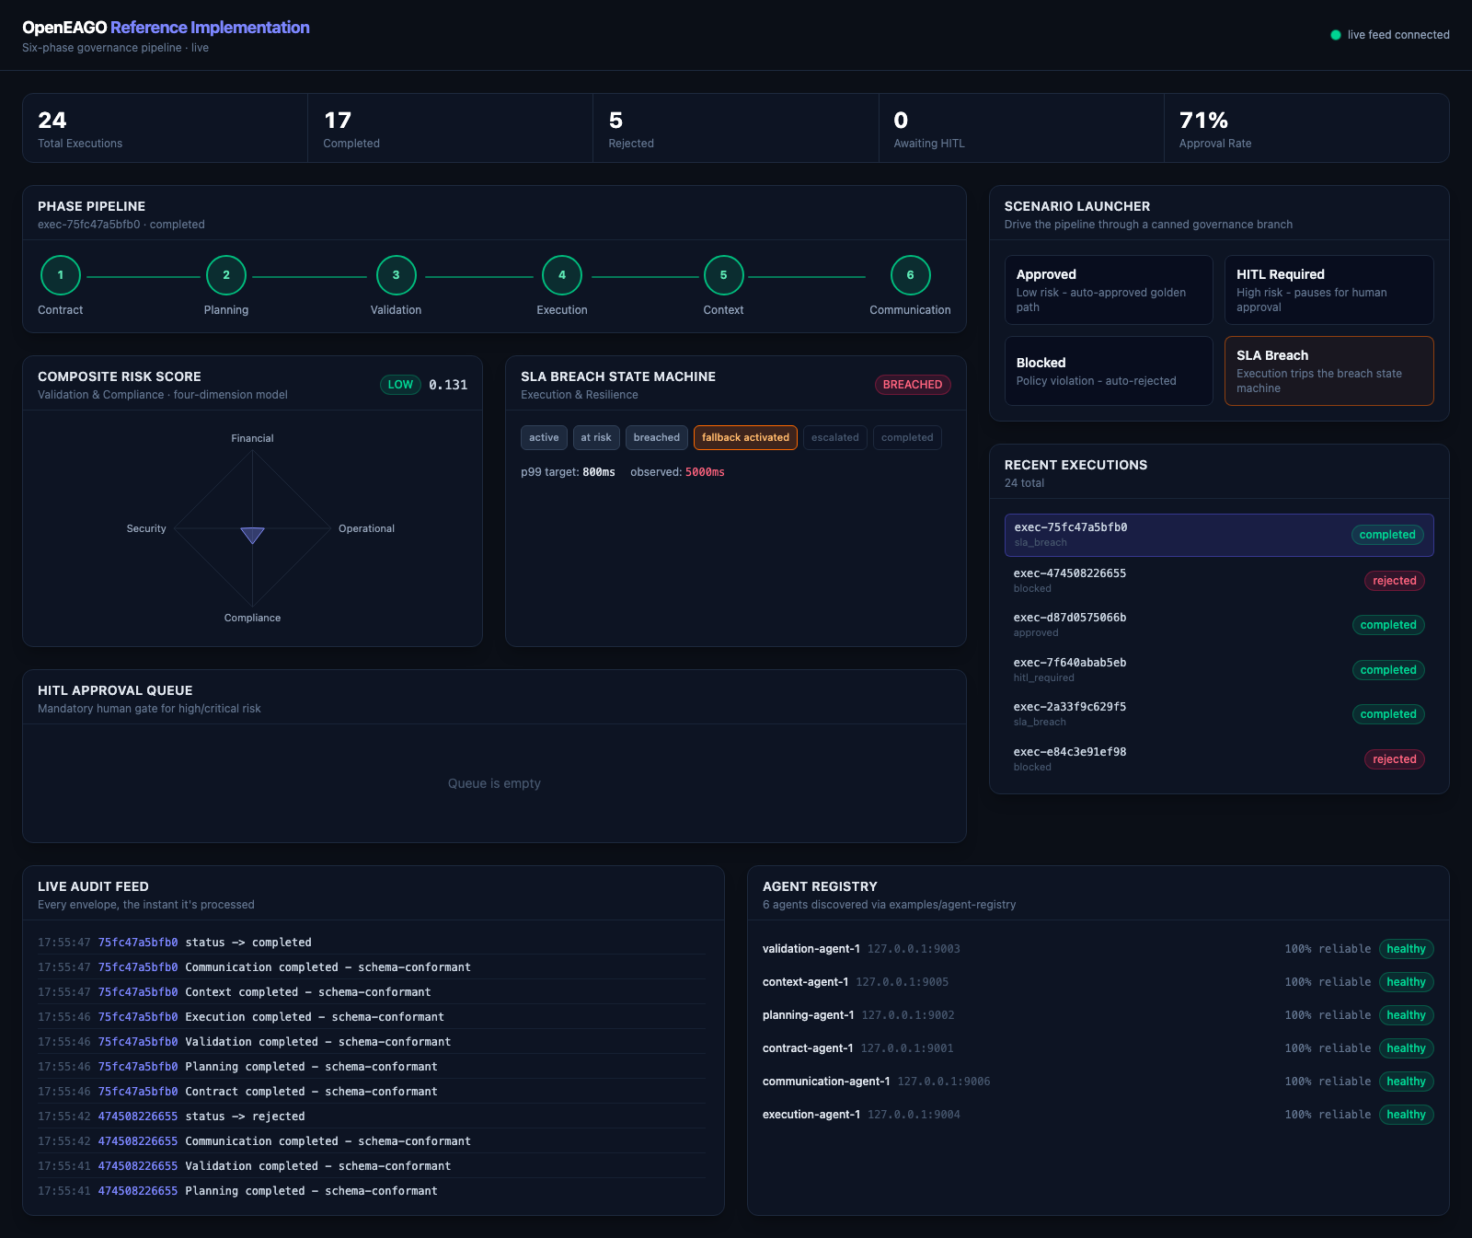Click the OpenEAGO Reference Implementation title

coord(166,28)
